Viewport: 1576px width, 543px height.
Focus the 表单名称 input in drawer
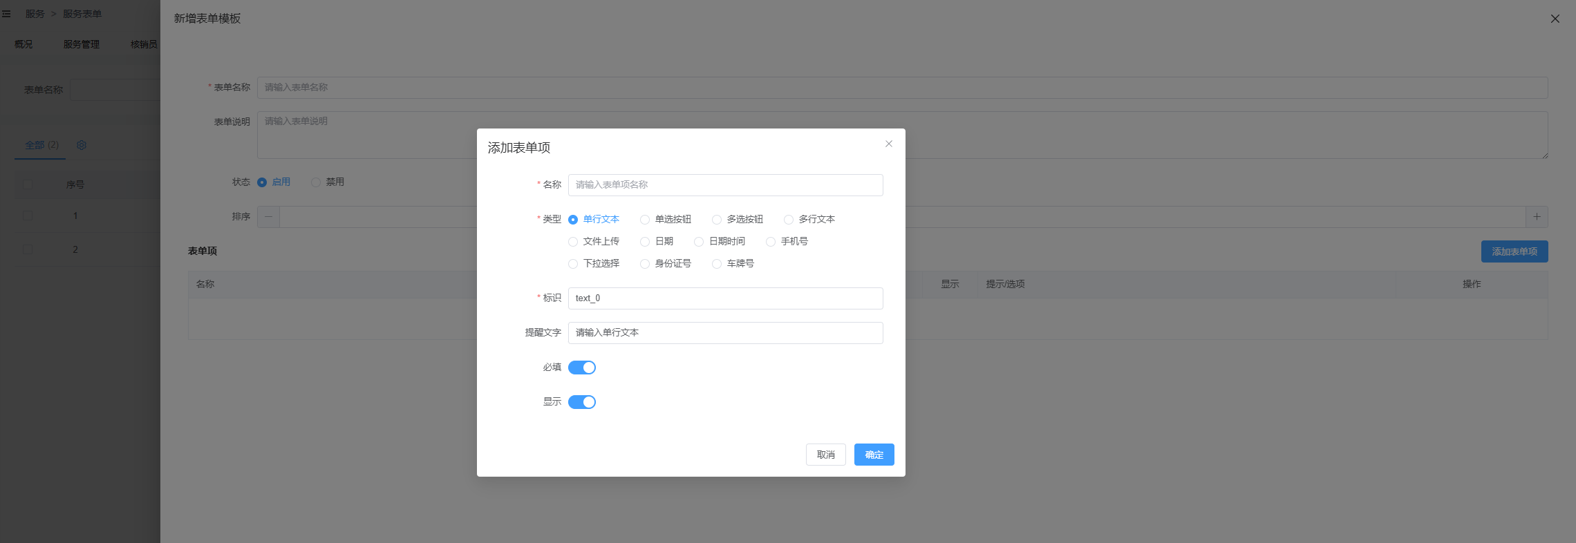[x=903, y=88]
